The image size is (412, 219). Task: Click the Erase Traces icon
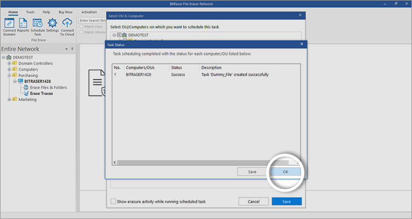26,93
